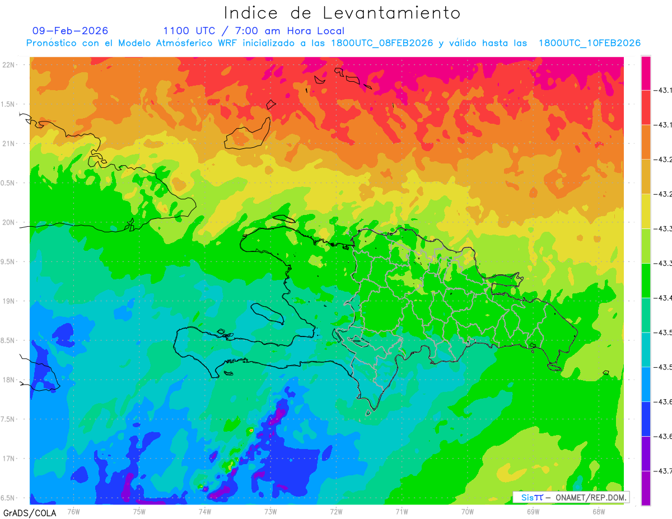672x519 pixels.
Task: Click longitude label '75W'
Action: [x=139, y=511]
